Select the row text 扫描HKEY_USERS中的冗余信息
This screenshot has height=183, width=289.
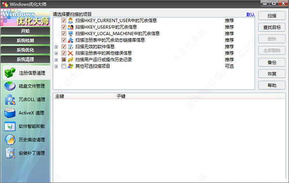click(x=106, y=27)
